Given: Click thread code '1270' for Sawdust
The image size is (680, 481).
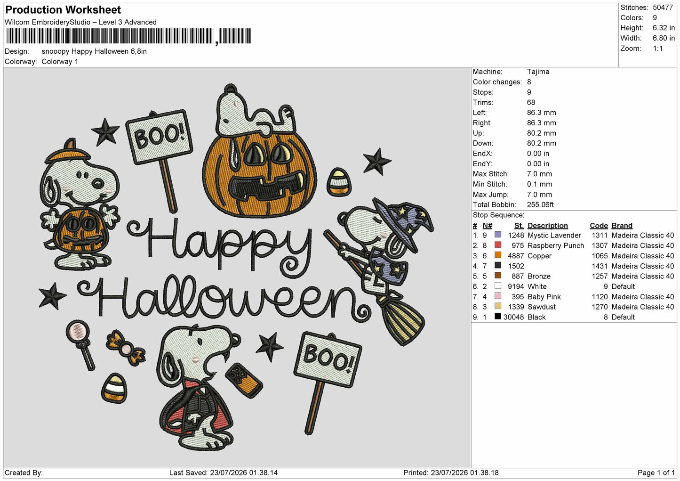Looking at the screenshot, I should pyautogui.click(x=600, y=307).
